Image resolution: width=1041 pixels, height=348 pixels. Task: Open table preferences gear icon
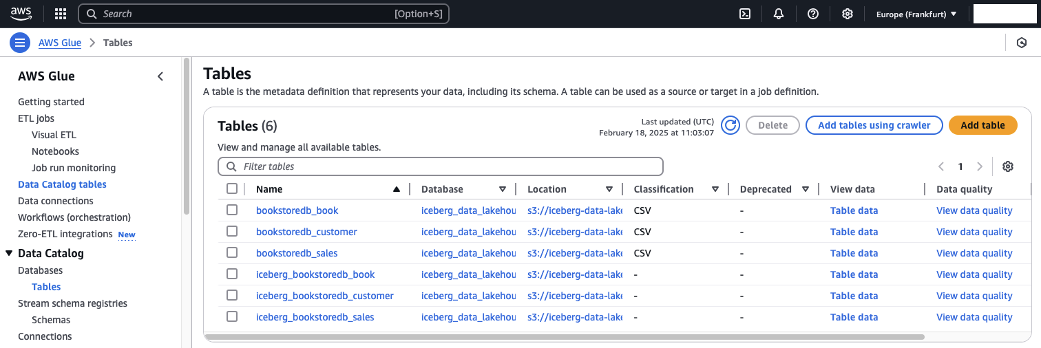pos(1008,166)
